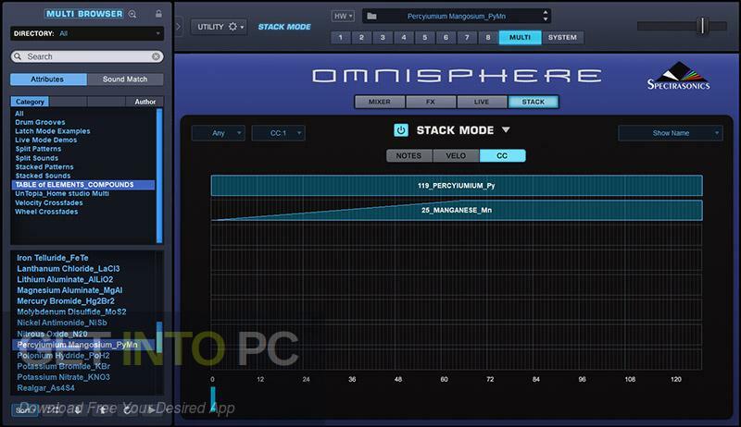Click the audition play icon
Image resolution: width=741 pixels, height=427 pixels.
pyautogui.click(x=151, y=409)
